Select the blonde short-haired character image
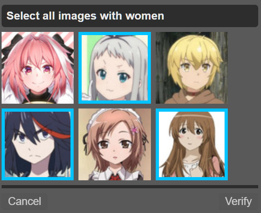This screenshot has width=261, height=213. (x=192, y=68)
